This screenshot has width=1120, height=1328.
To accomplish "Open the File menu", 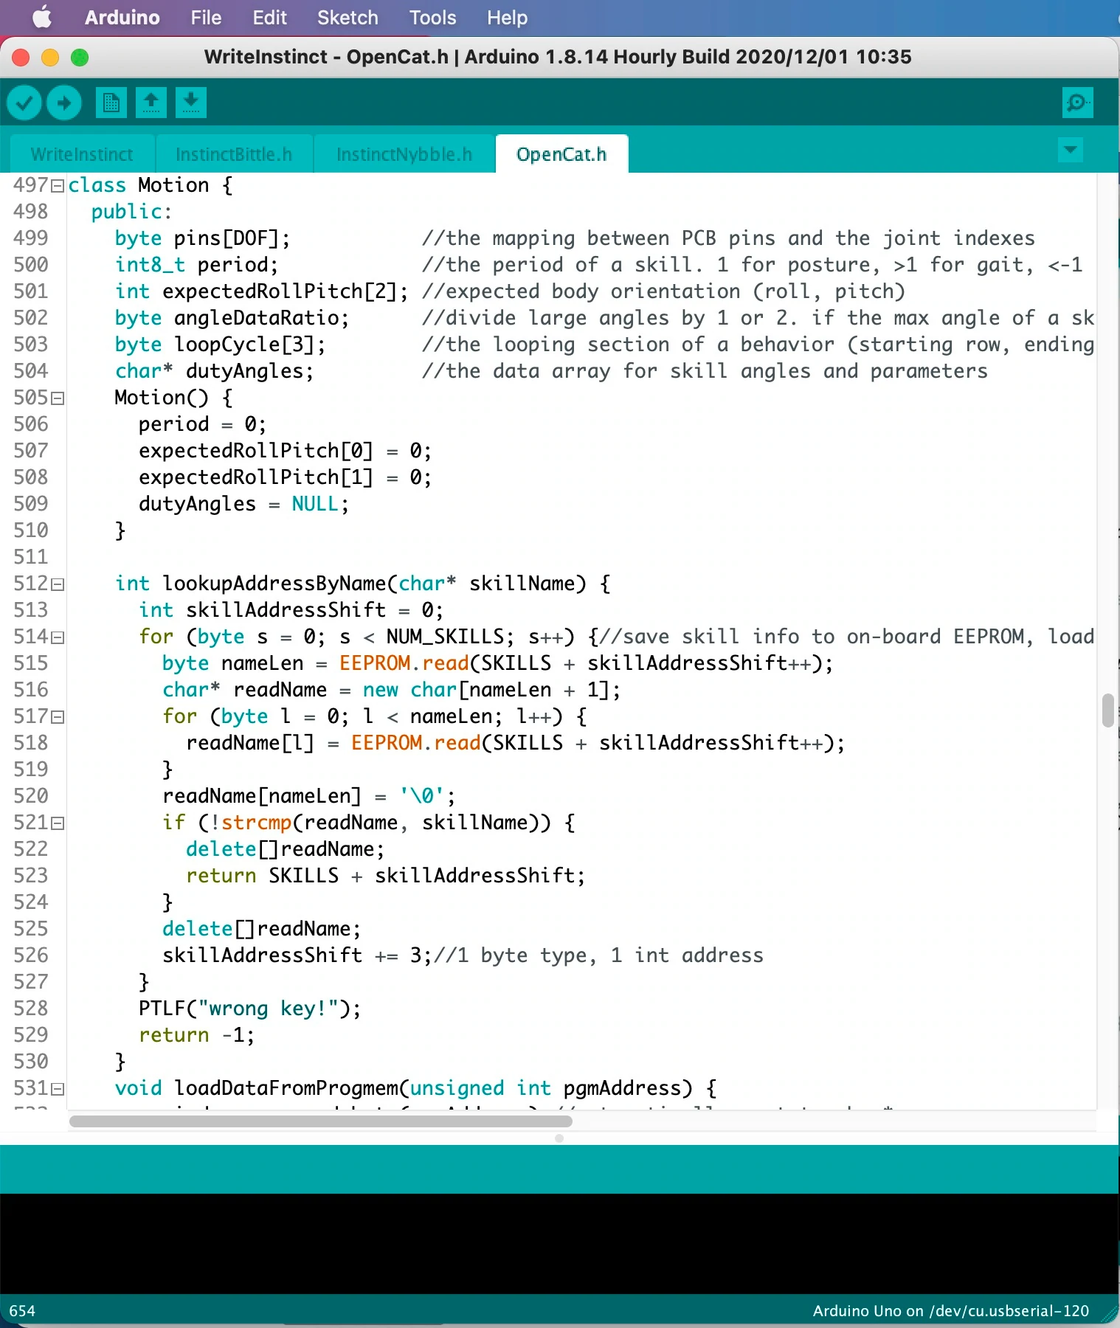I will [206, 18].
